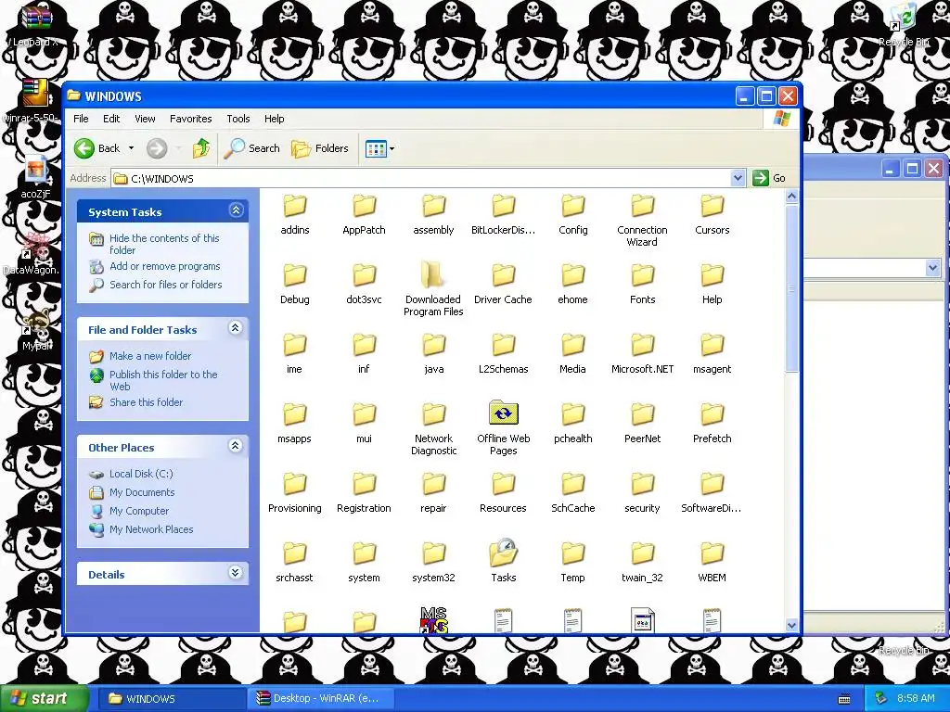Select the Offline Web Pages icon
950x712 pixels.
pyautogui.click(x=504, y=413)
